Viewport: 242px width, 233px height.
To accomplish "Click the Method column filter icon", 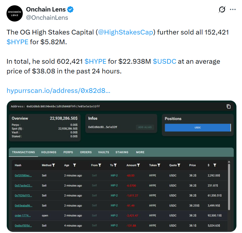I will [53, 165].
